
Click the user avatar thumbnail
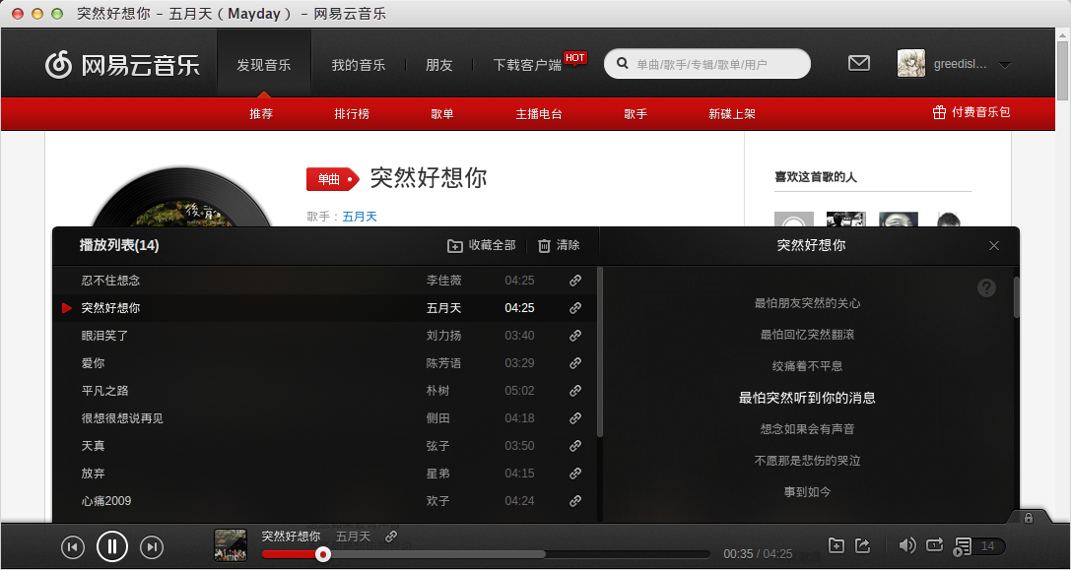point(911,63)
